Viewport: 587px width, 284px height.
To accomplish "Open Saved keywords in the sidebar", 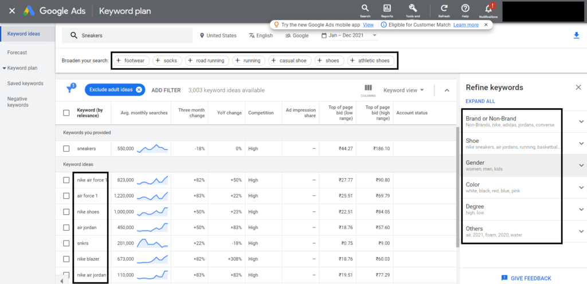I will click(x=25, y=84).
